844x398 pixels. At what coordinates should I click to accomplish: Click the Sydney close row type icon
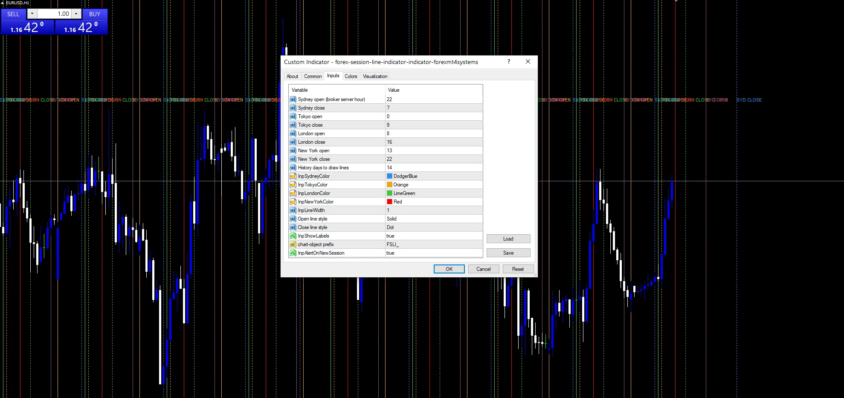pos(293,108)
